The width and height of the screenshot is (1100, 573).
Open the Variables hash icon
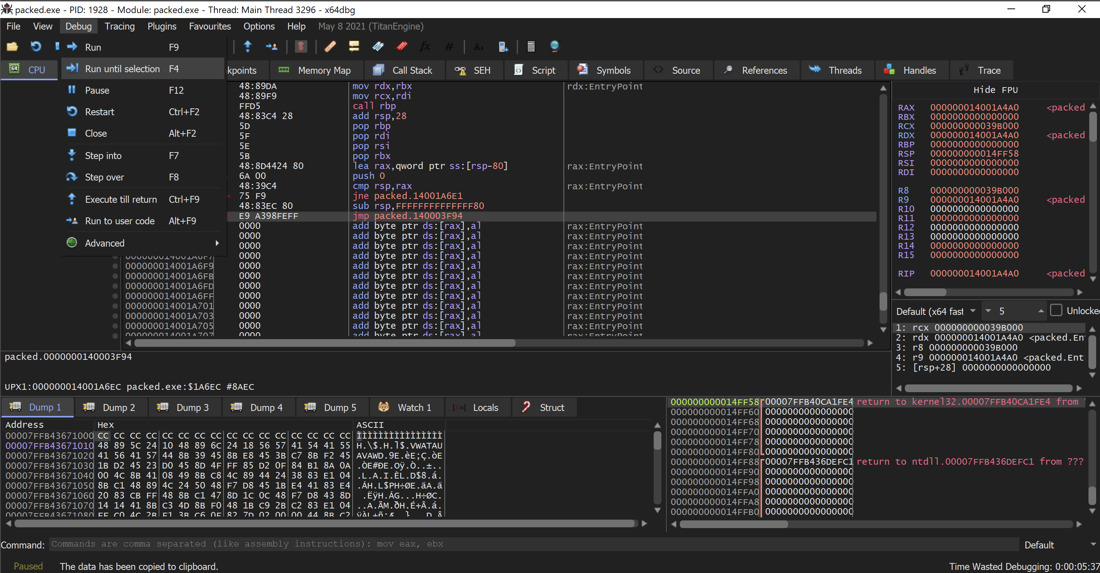click(449, 46)
